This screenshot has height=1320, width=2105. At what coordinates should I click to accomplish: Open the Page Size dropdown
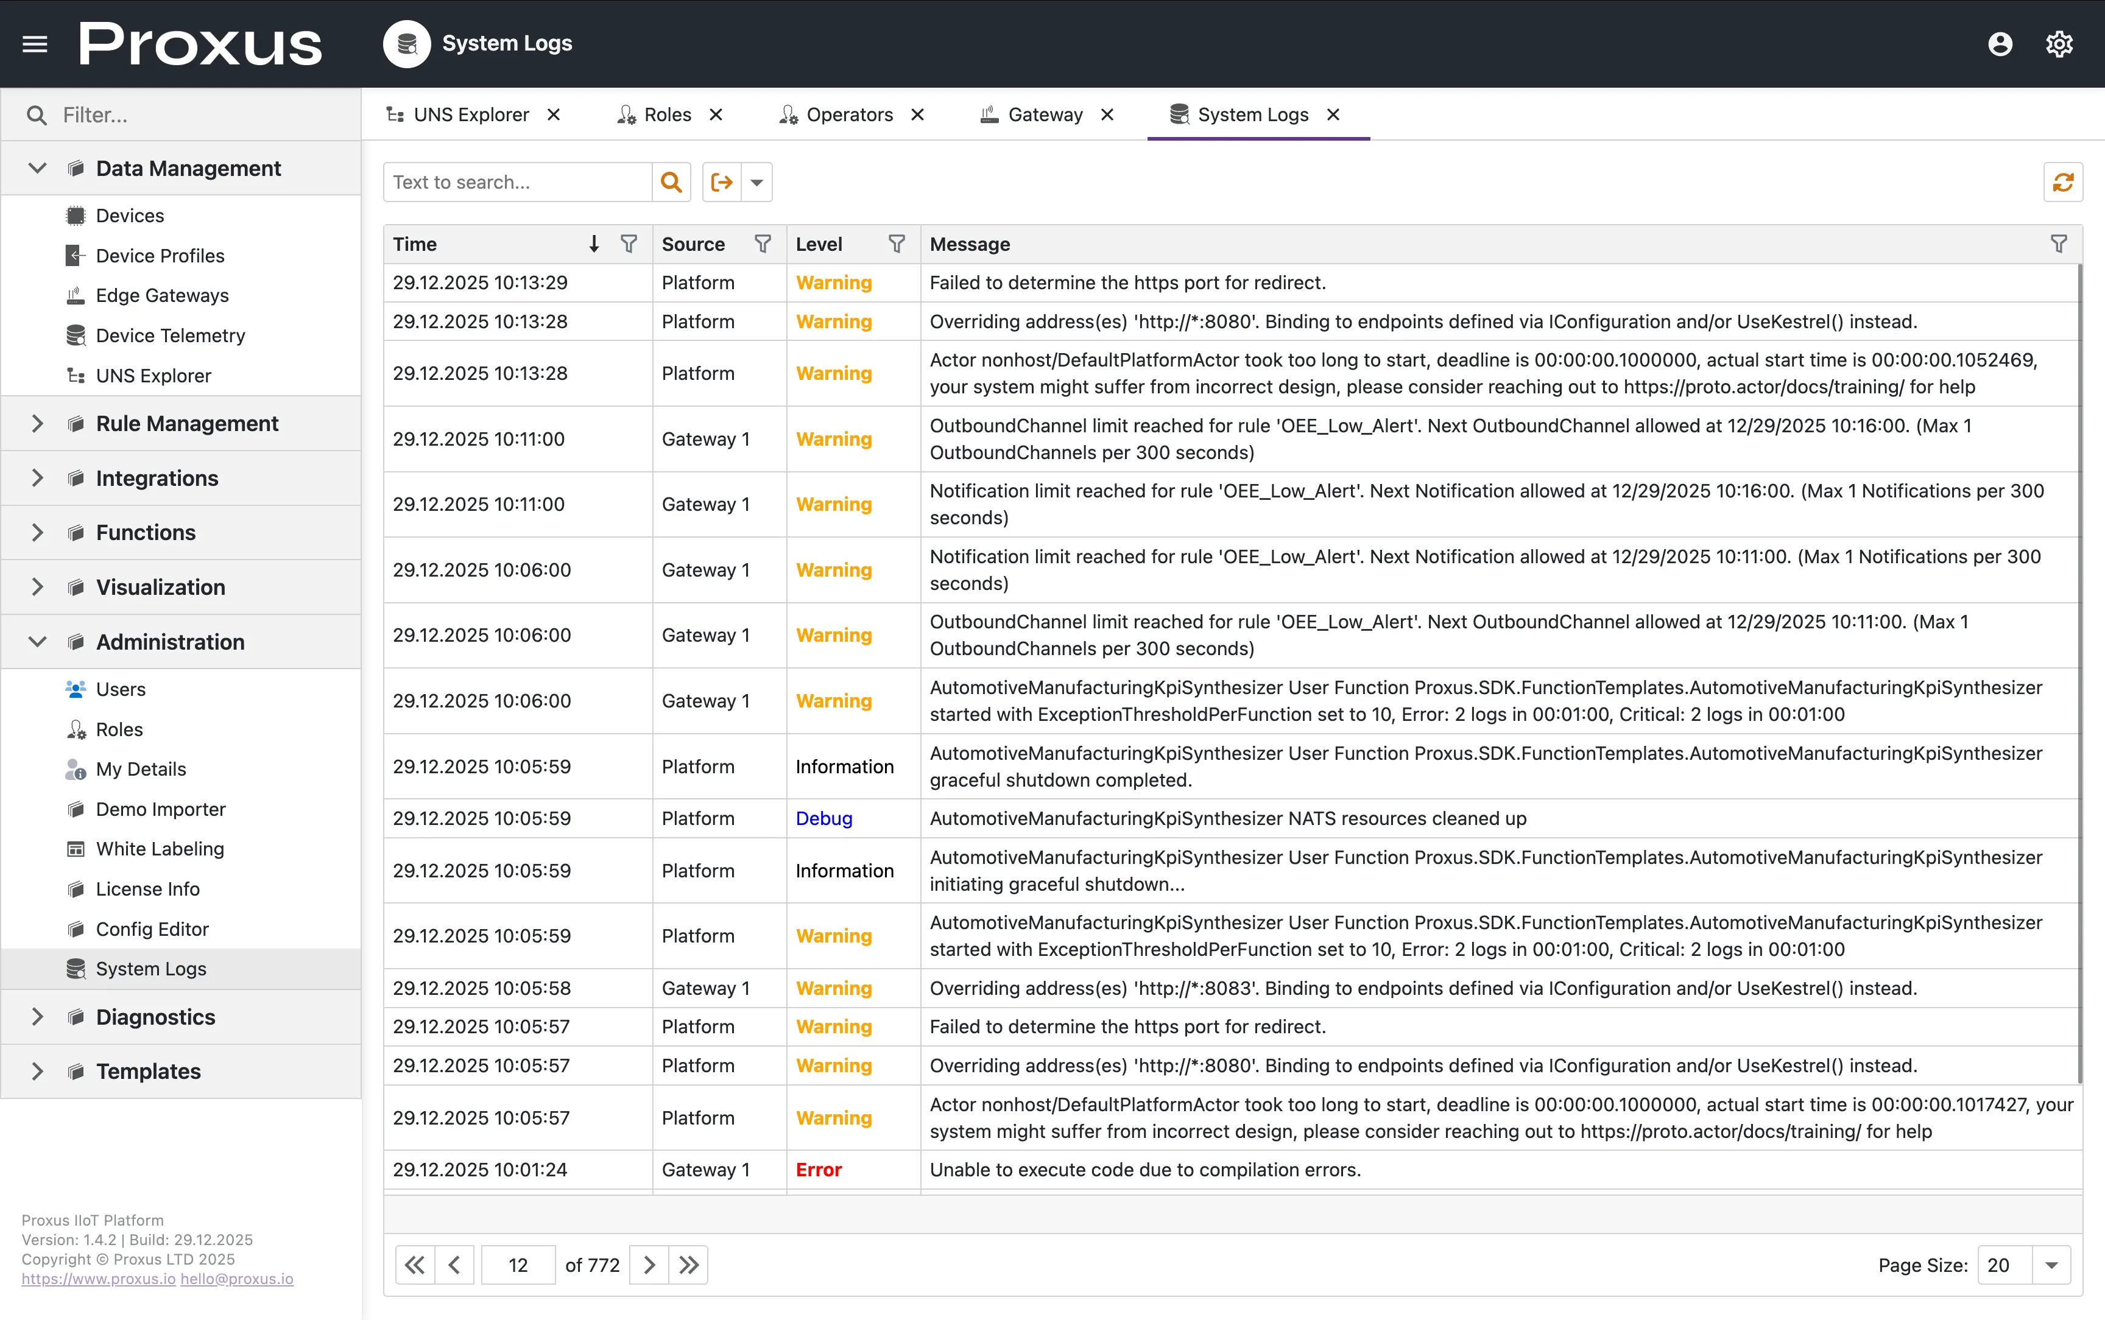2050,1264
